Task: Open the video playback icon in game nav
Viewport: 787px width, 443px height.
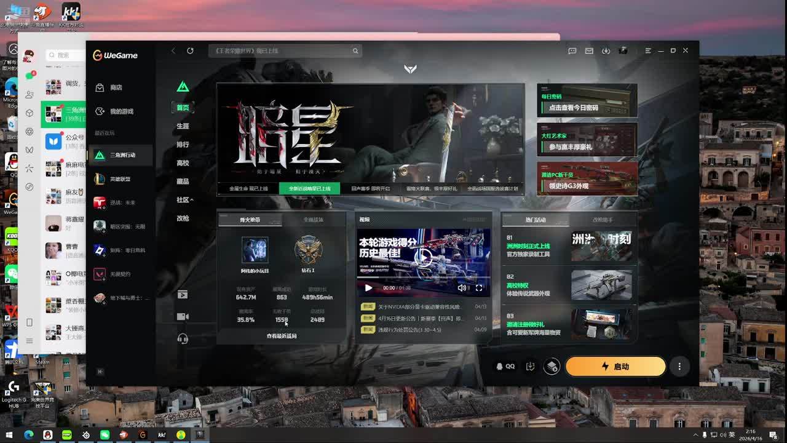Action: [x=183, y=295]
